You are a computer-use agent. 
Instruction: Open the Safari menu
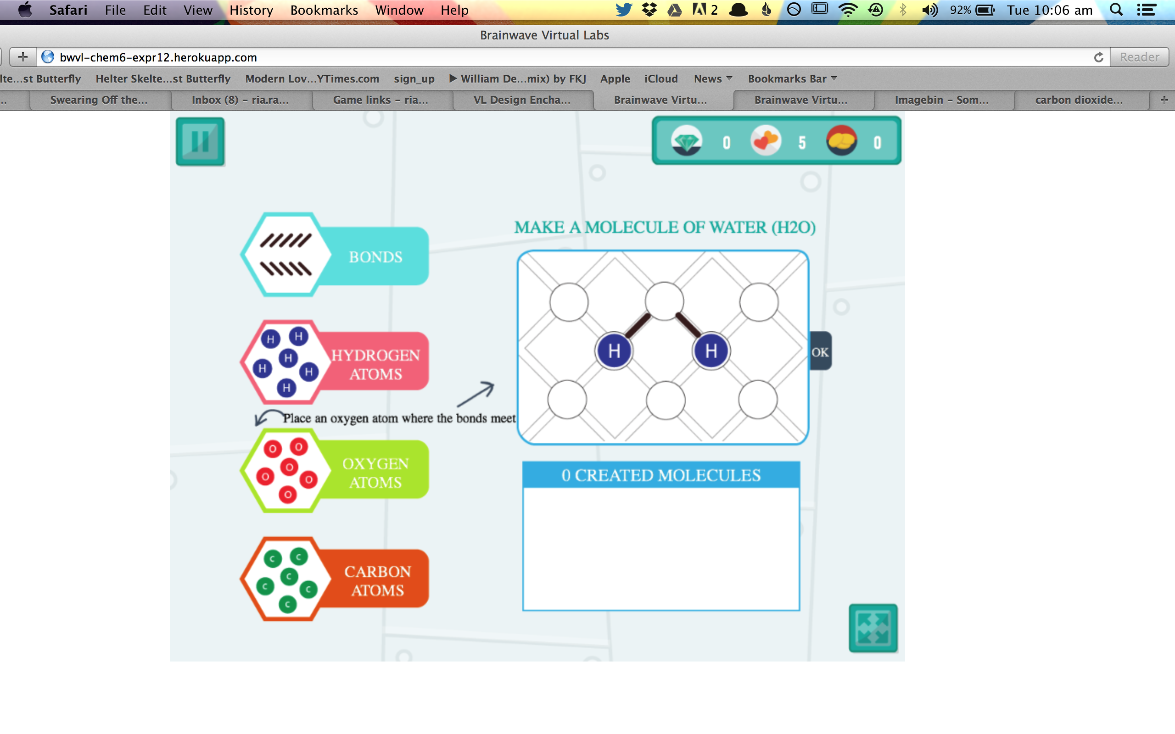[x=68, y=10]
